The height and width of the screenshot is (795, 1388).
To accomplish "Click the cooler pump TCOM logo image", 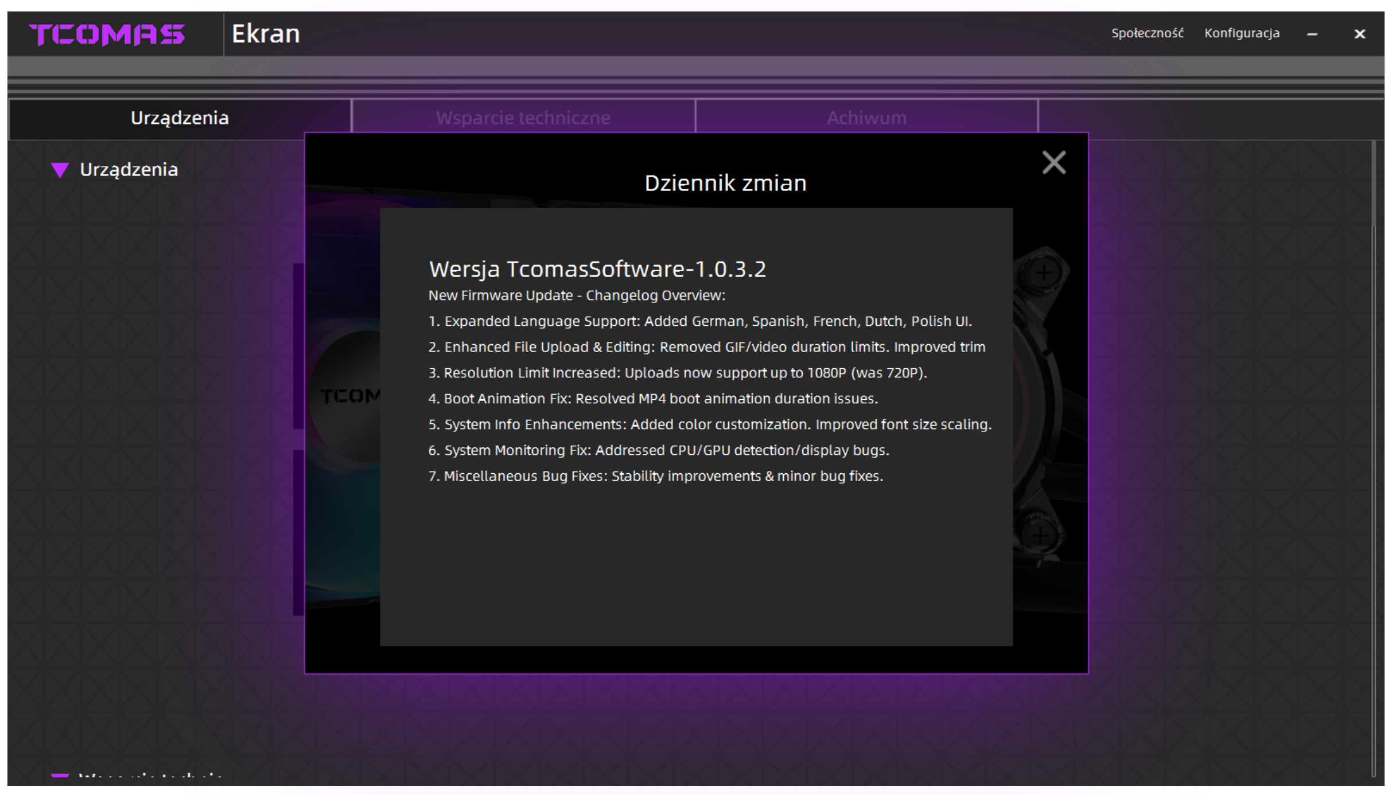I will [x=348, y=396].
